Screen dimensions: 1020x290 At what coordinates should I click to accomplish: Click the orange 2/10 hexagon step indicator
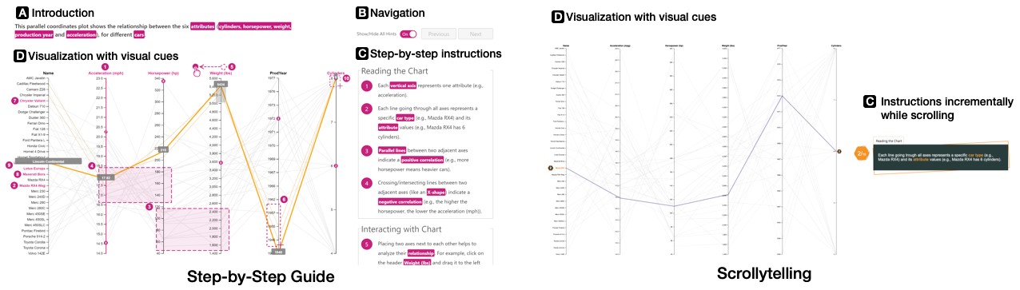[862, 152]
